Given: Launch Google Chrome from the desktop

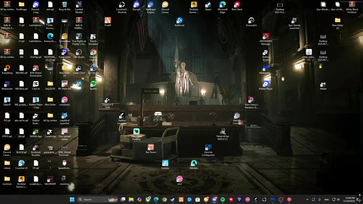Looking at the screenshot, I should click(x=93, y=55).
